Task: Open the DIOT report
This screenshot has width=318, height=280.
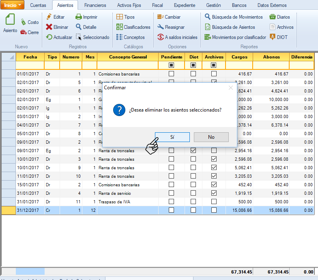Action: 273,37
